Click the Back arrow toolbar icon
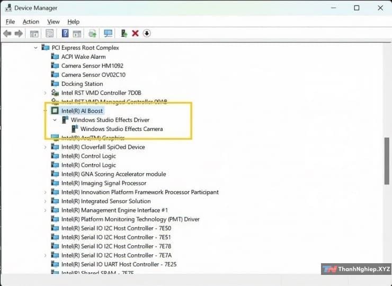The image size is (392, 286). point(7,33)
